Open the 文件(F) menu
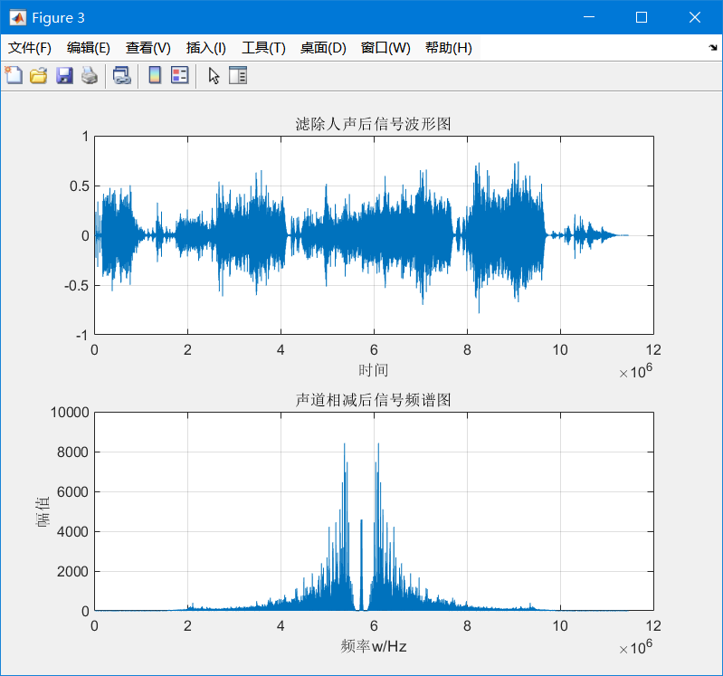The height and width of the screenshot is (676, 723). click(x=30, y=47)
